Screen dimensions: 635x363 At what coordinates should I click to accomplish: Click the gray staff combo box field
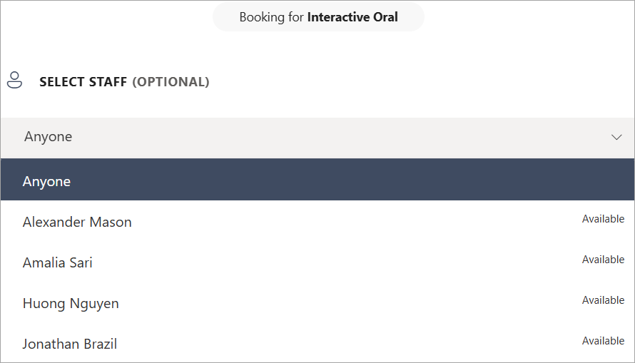pyautogui.click(x=317, y=137)
